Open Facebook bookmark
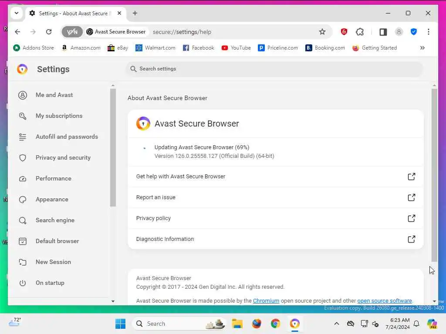The height and width of the screenshot is (334, 446). tap(198, 48)
